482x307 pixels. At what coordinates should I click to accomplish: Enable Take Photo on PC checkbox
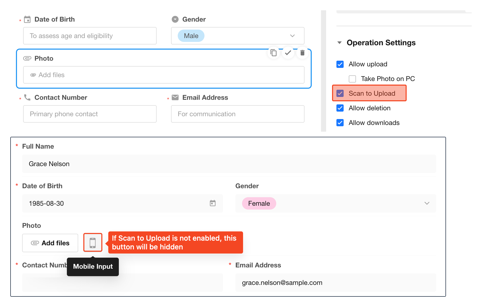(x=352, y=79)
